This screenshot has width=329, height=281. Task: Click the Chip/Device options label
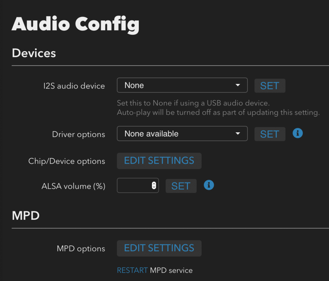pos(67,161)
